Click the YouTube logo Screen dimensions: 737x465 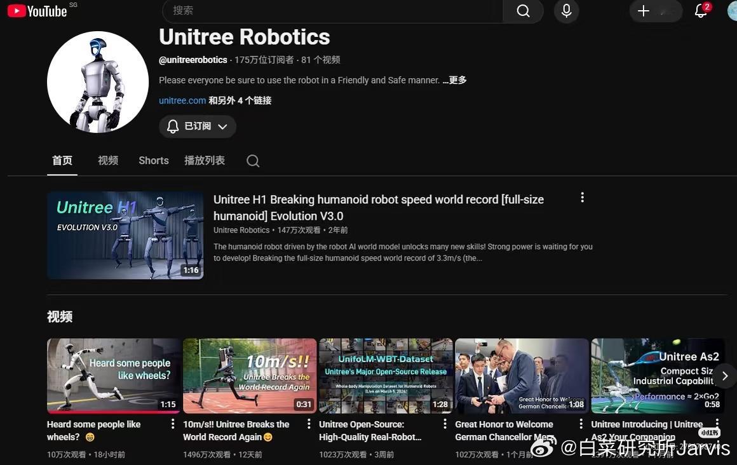click(37, 11)
